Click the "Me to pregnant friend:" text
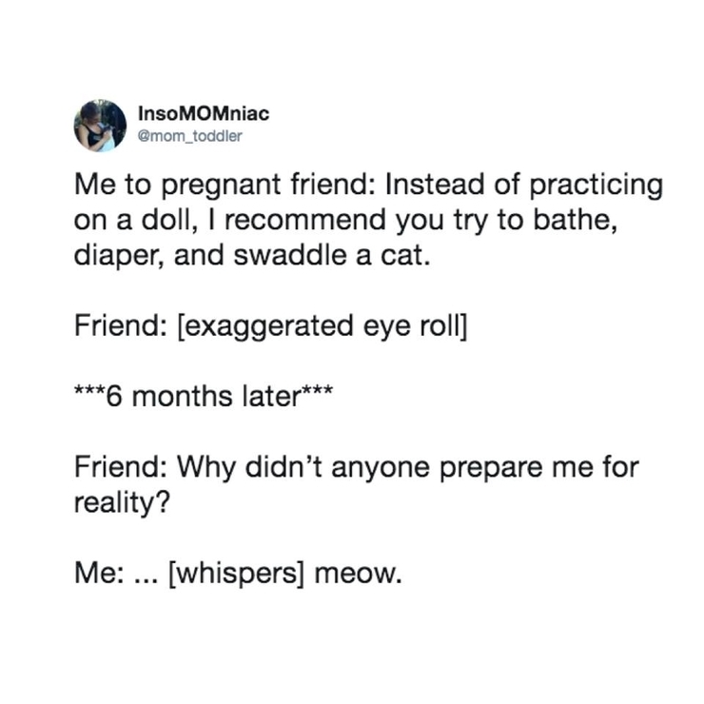This screenshot has width=704, height=704. point(224,186)
